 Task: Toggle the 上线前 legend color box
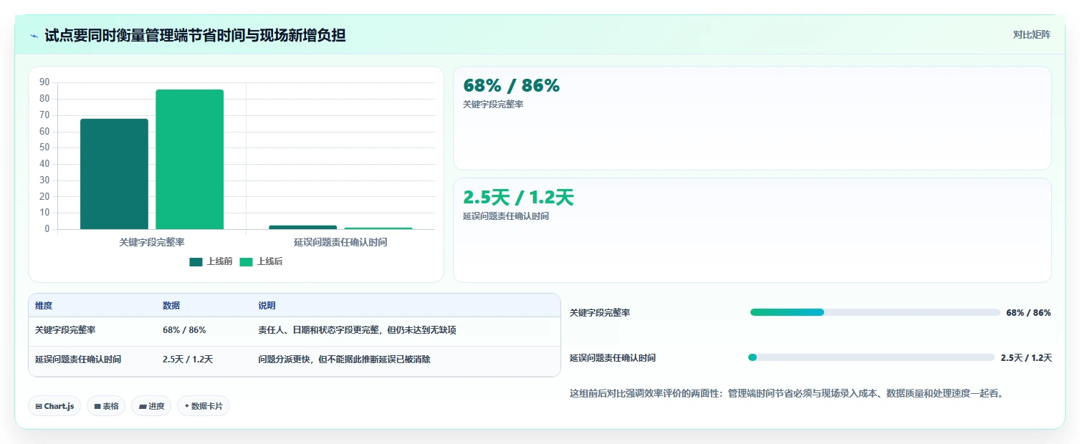(x=196, y=261)
